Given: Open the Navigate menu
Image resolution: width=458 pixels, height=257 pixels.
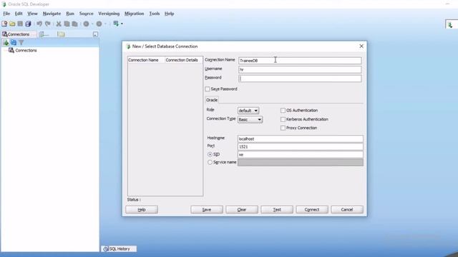Looking at the screenshot, I should pyautogui.click(x=52, y=14).
